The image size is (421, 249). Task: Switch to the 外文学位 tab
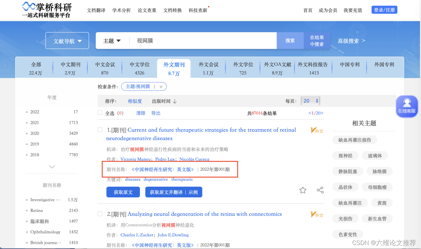pyautogui.click(x=243, y=68)
